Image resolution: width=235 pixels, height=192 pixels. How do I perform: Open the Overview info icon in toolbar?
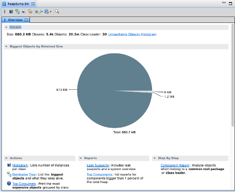click(x=4, y=11)
